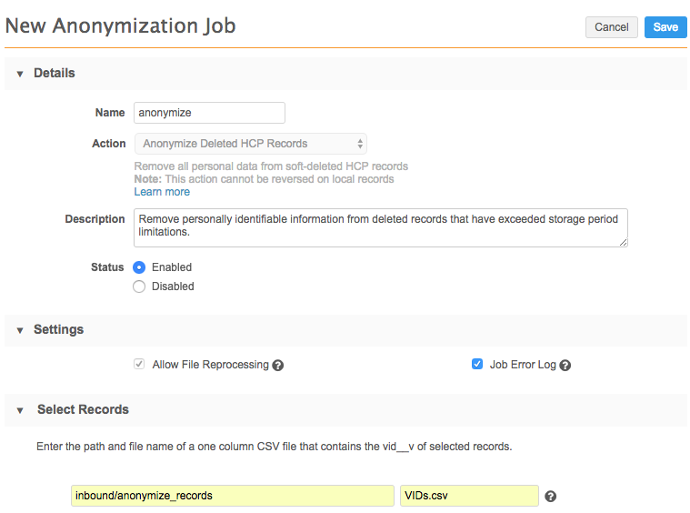The width and height of the screenshot is (690, 513).
Task: Uncheck the Job Error Log checkbox
Action: click(477, 365)
